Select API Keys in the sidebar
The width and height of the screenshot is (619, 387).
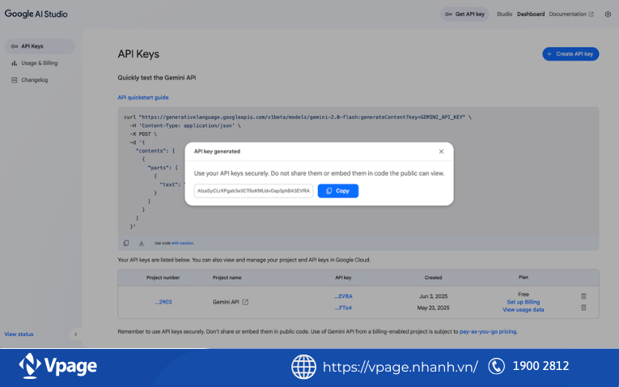pyautogui.click(x=40, y=46)
